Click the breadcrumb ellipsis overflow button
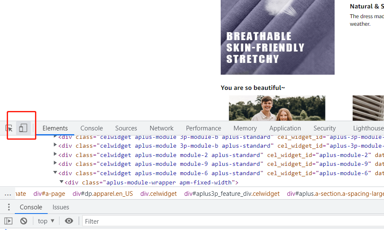 (8, 194)
